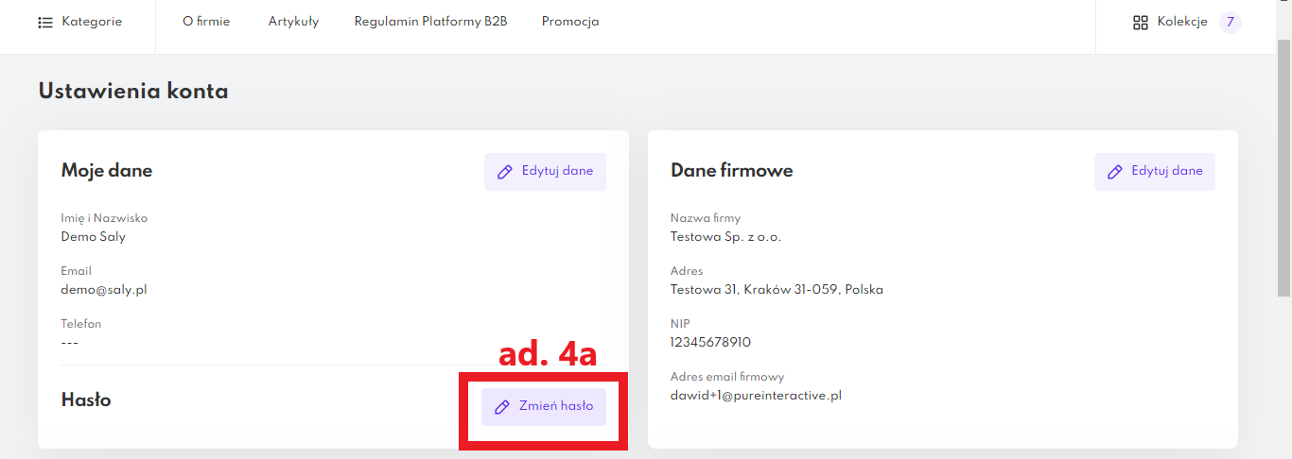Click the NIP number 12345678910
This screenshot has height=459, width=1292.
pyautogui.click(x=710, y=343)
